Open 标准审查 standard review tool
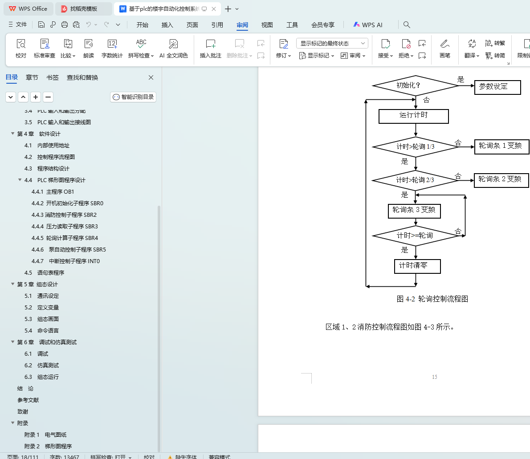Image resolution: width=530 pixels, height=459 pixels. [45, 49]
